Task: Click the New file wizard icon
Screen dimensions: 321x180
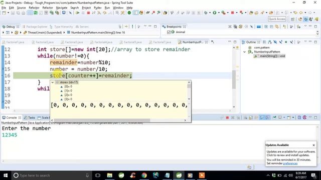Action: [x=4, y=13]
